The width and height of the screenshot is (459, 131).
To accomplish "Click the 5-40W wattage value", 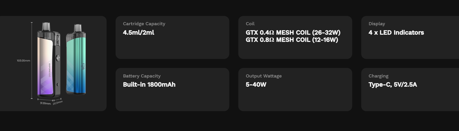I will [x=256, y=84].
